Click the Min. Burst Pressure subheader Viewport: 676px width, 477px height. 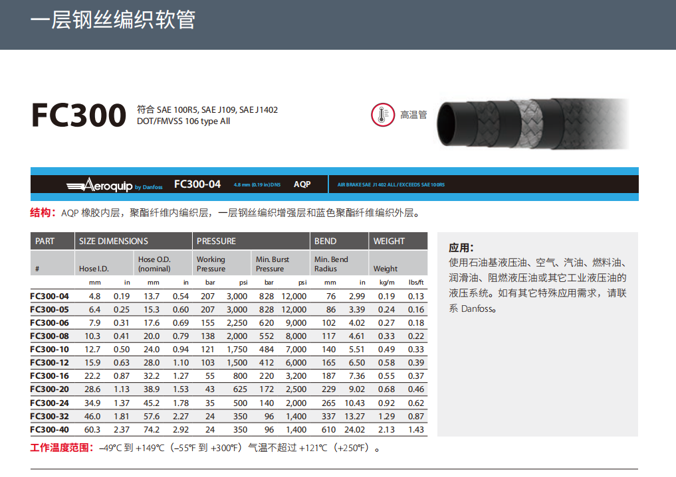tap(273, 264)
